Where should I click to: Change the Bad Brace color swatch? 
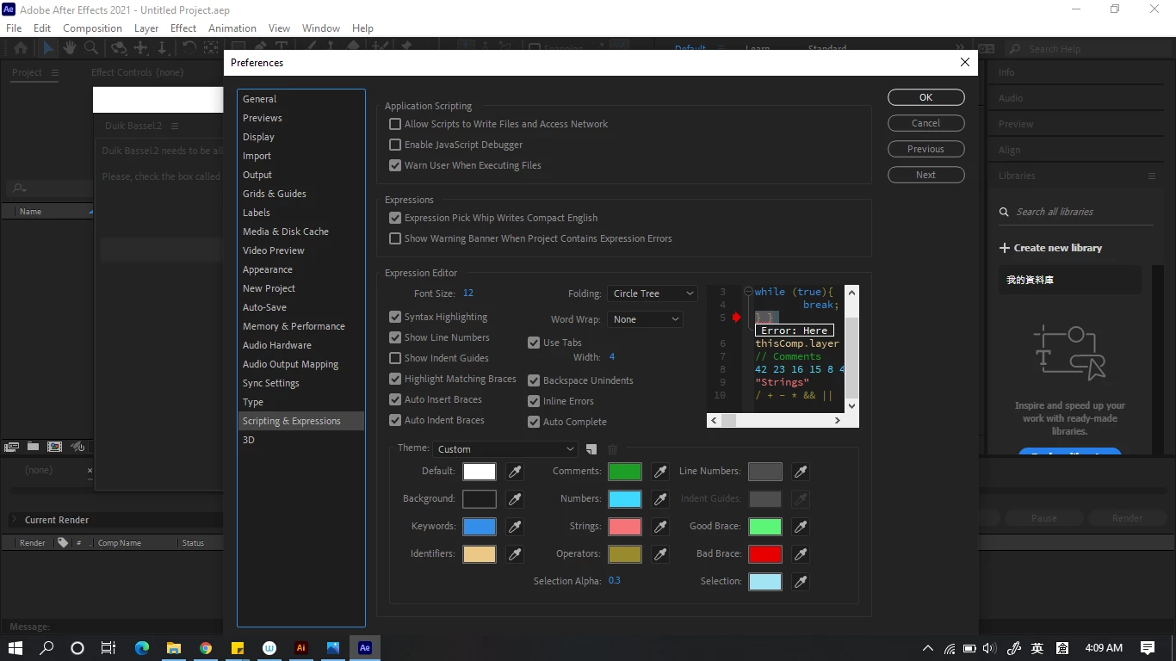coord(765,554)
